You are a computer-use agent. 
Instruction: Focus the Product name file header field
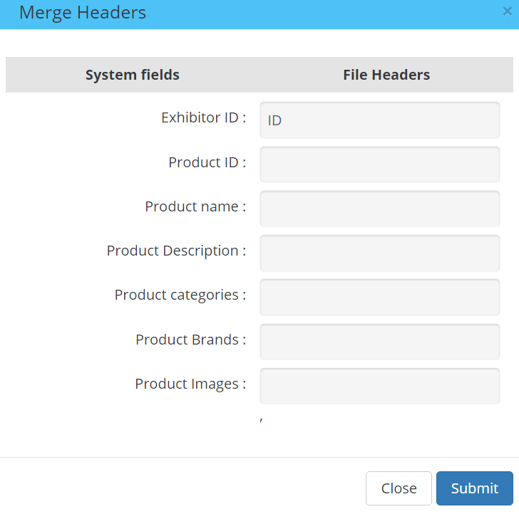click(x=379, y=209)
